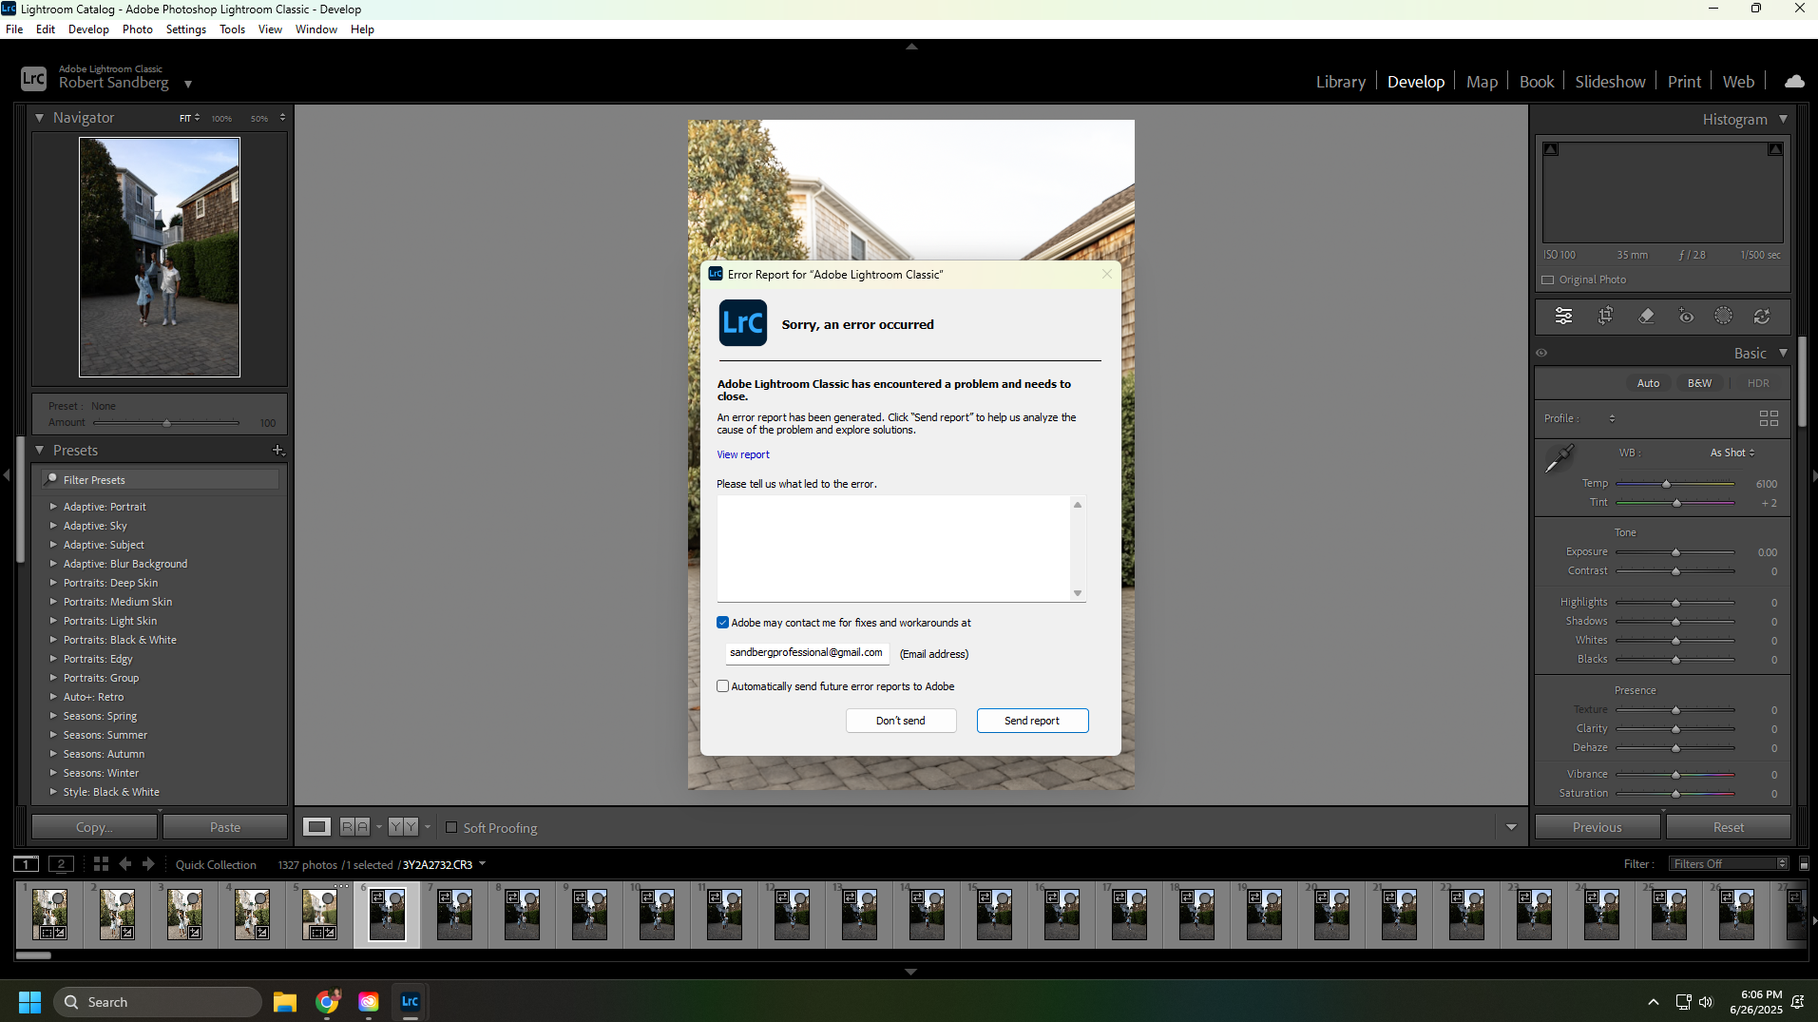Open the Healing Remove tool
1818x1022 pixels.
point(1647,317)
